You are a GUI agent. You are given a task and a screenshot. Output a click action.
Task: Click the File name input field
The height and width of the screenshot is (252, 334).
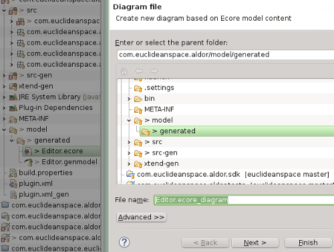[244, 200]
